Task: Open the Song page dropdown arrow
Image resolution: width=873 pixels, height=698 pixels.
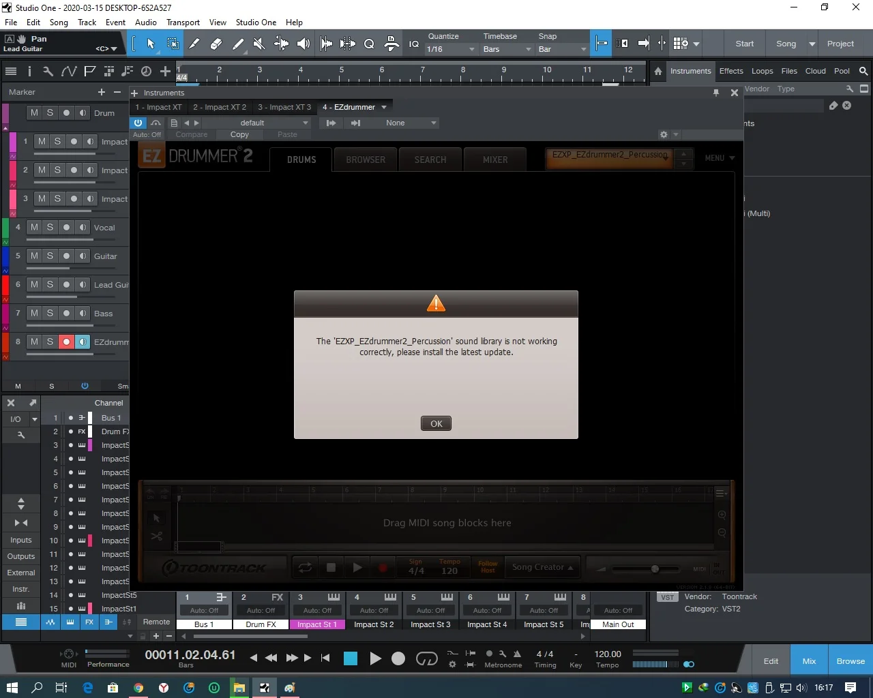Action: pyautogui.click(x=812, y=44)
